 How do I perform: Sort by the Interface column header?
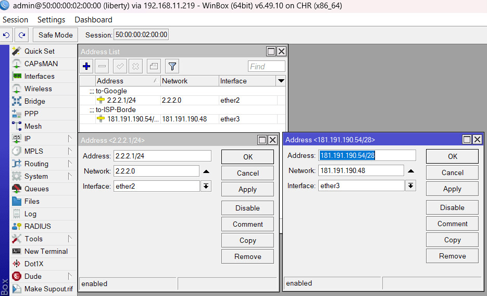[x=247, y=81]
